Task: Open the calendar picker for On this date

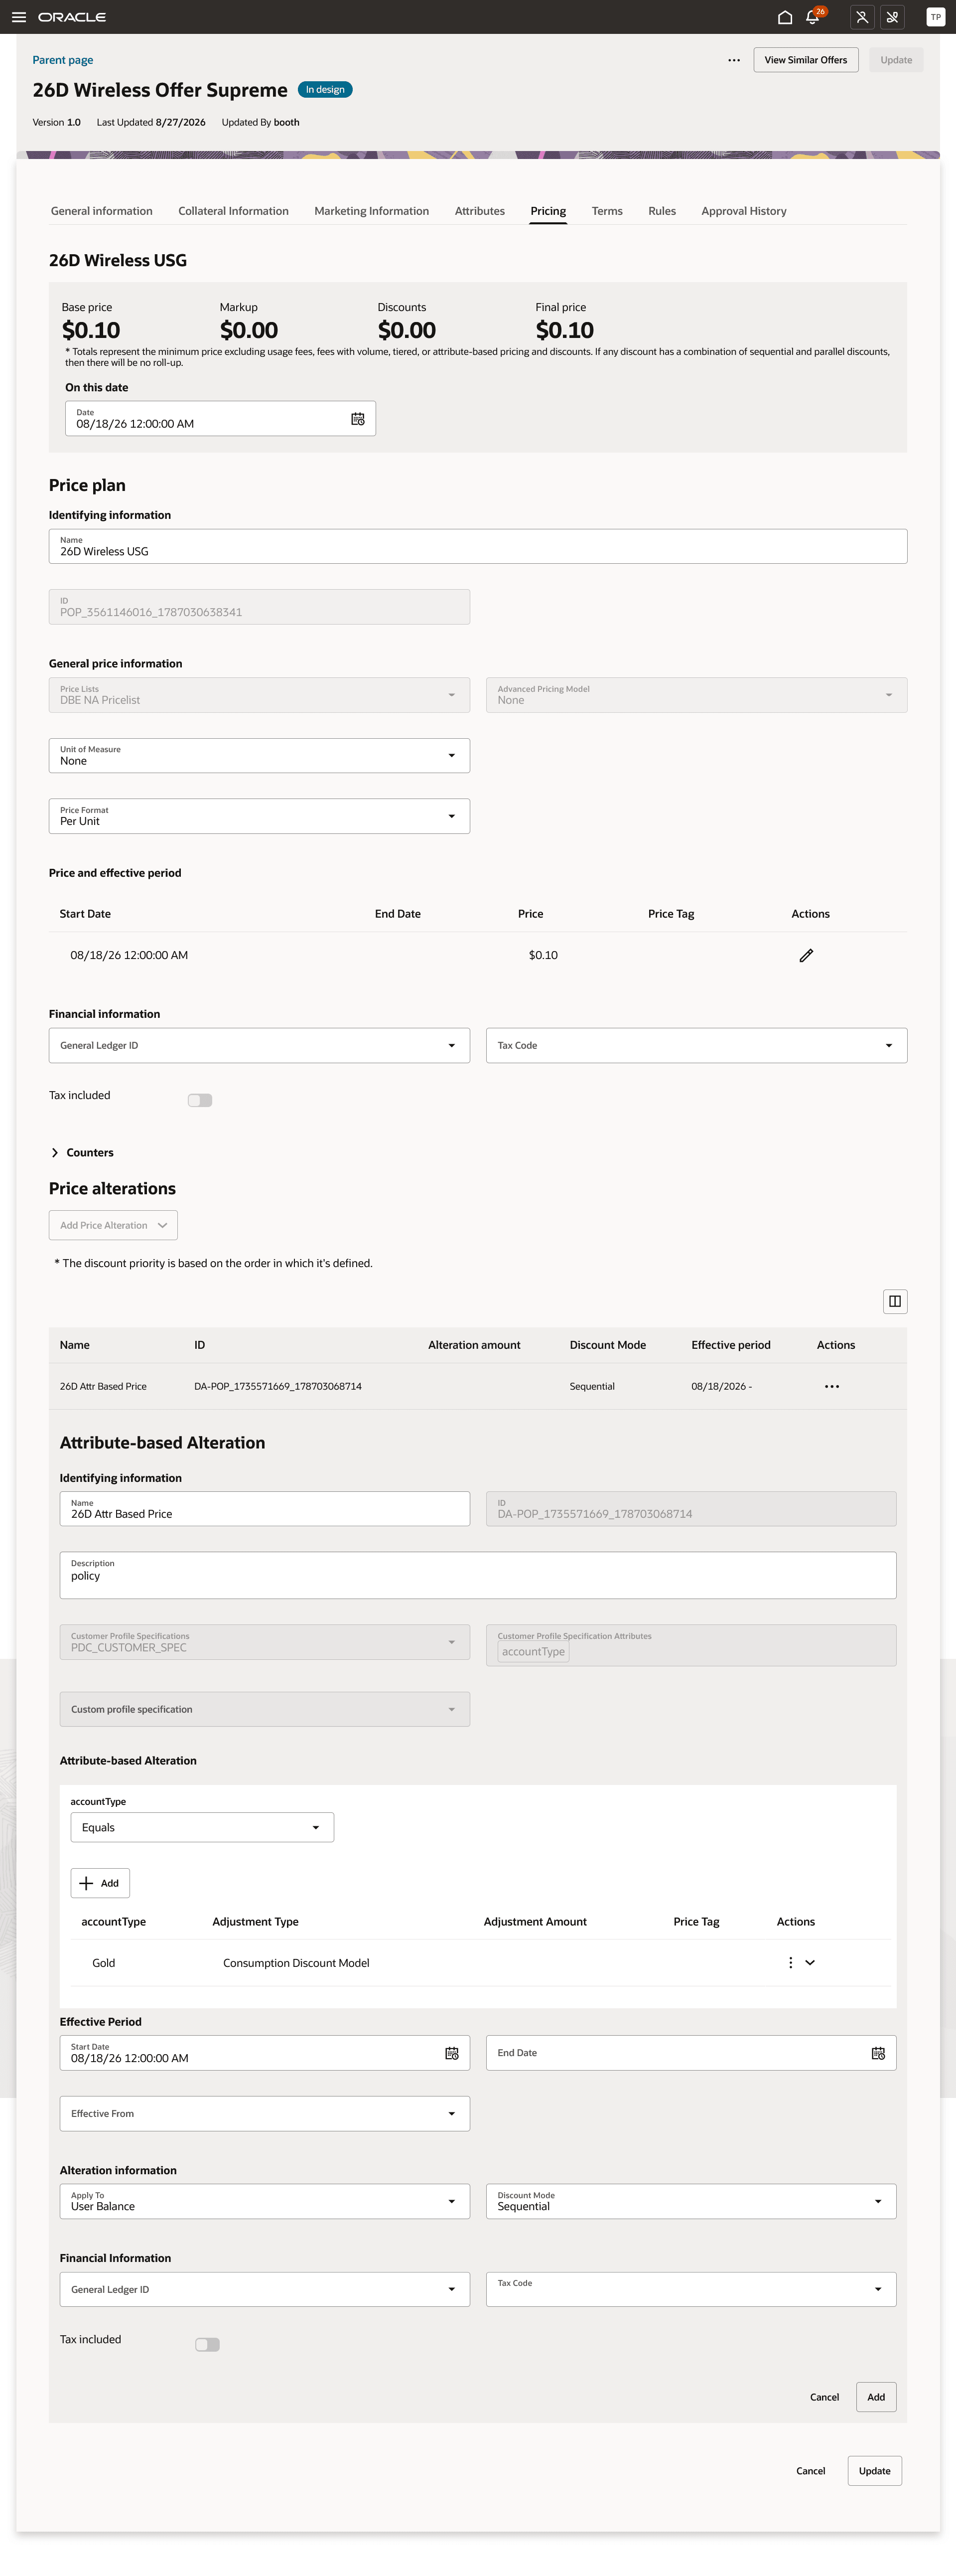Action: (x=358, y=419)
